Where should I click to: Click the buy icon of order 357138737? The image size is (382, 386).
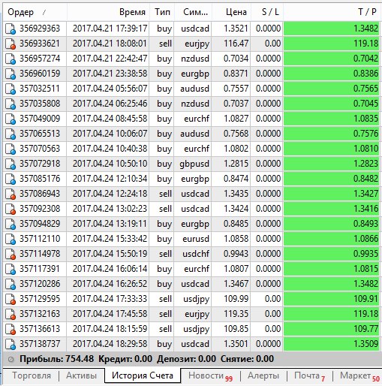tap(11, 344)
